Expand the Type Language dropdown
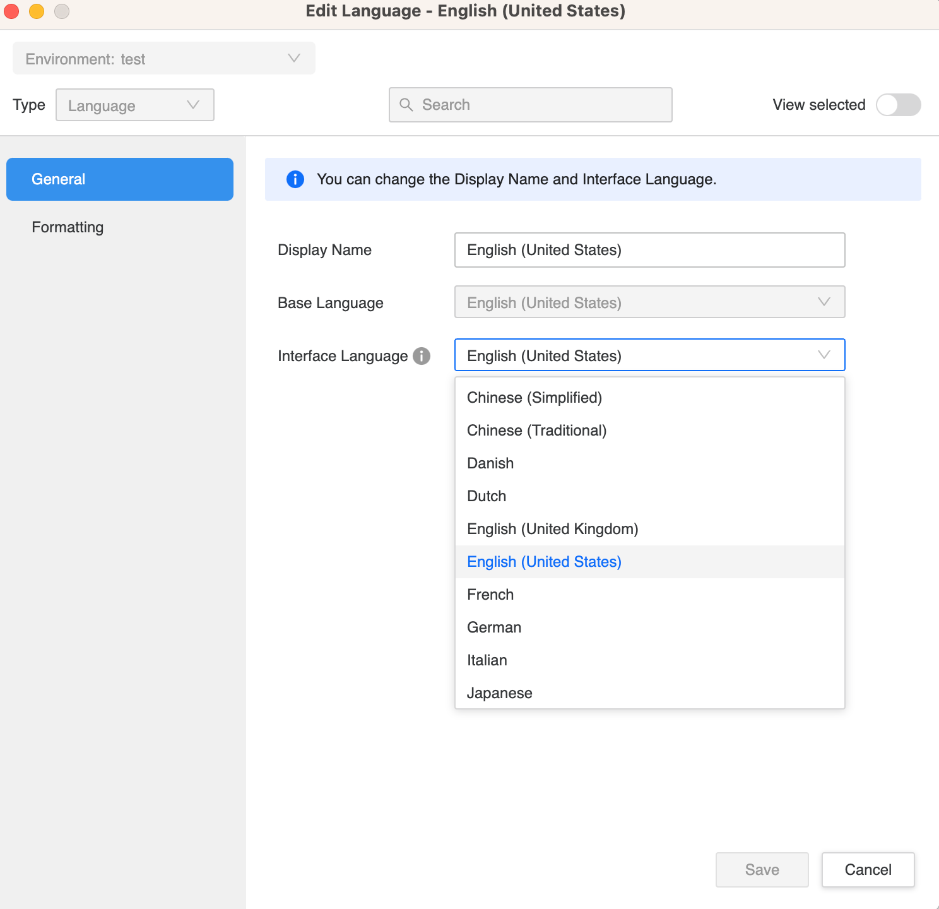939x909 pixels. tap(135, 105)
